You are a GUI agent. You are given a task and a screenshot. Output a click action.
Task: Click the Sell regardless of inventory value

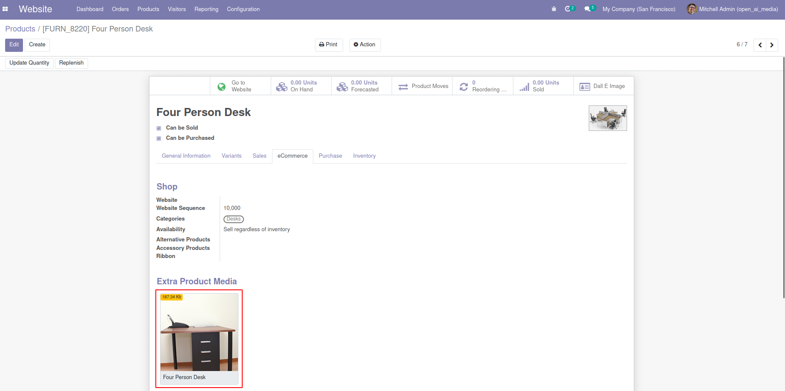click(x=257, y=229)
